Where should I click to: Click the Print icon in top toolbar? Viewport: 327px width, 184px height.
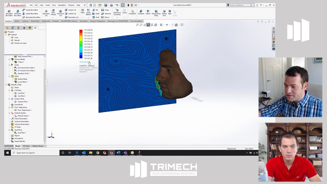111,5
